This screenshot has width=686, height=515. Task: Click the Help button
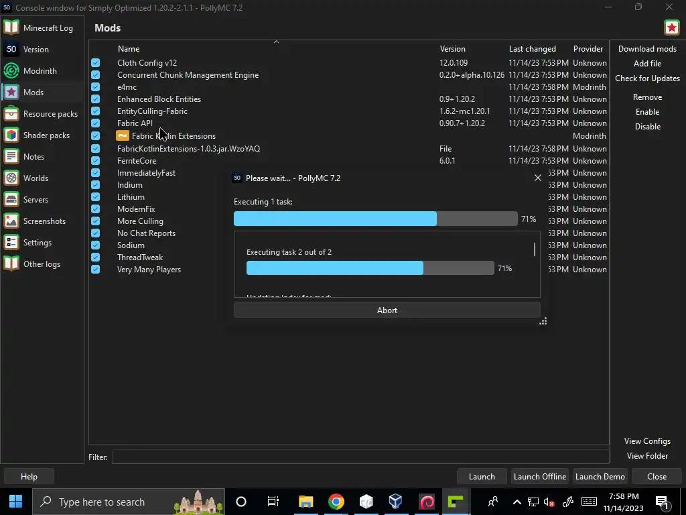click(29, 477)
